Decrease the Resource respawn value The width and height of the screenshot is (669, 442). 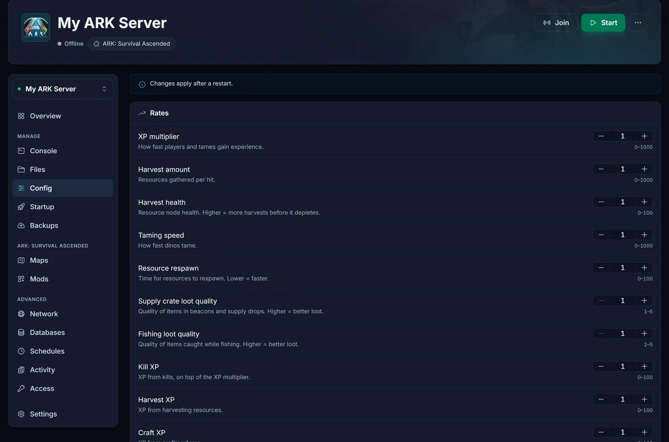click(601, 268)
